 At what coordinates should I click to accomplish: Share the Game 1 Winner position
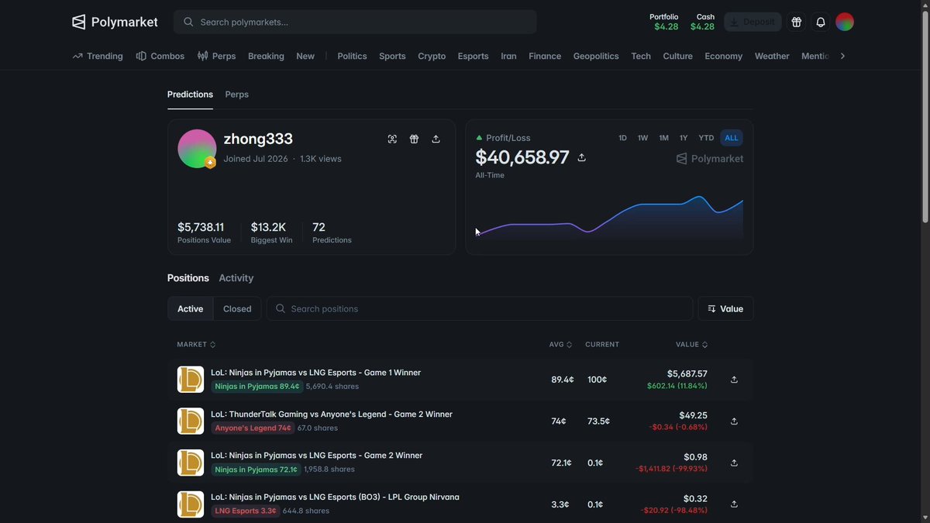[x=734, y=380]
